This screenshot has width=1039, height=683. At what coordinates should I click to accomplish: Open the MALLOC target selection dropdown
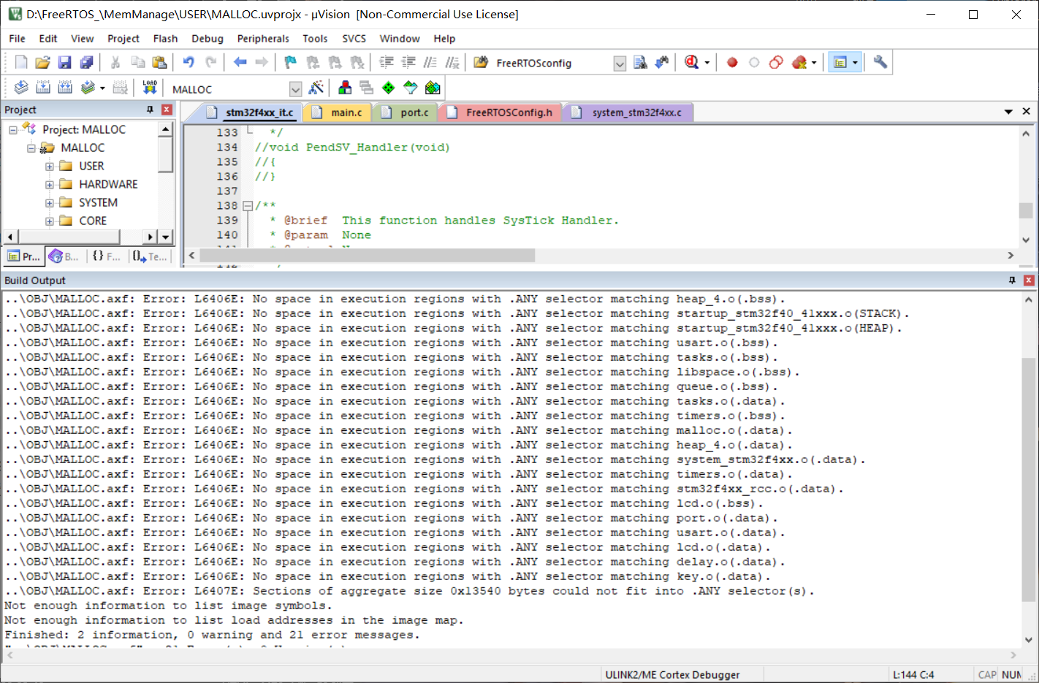(295, 88)
